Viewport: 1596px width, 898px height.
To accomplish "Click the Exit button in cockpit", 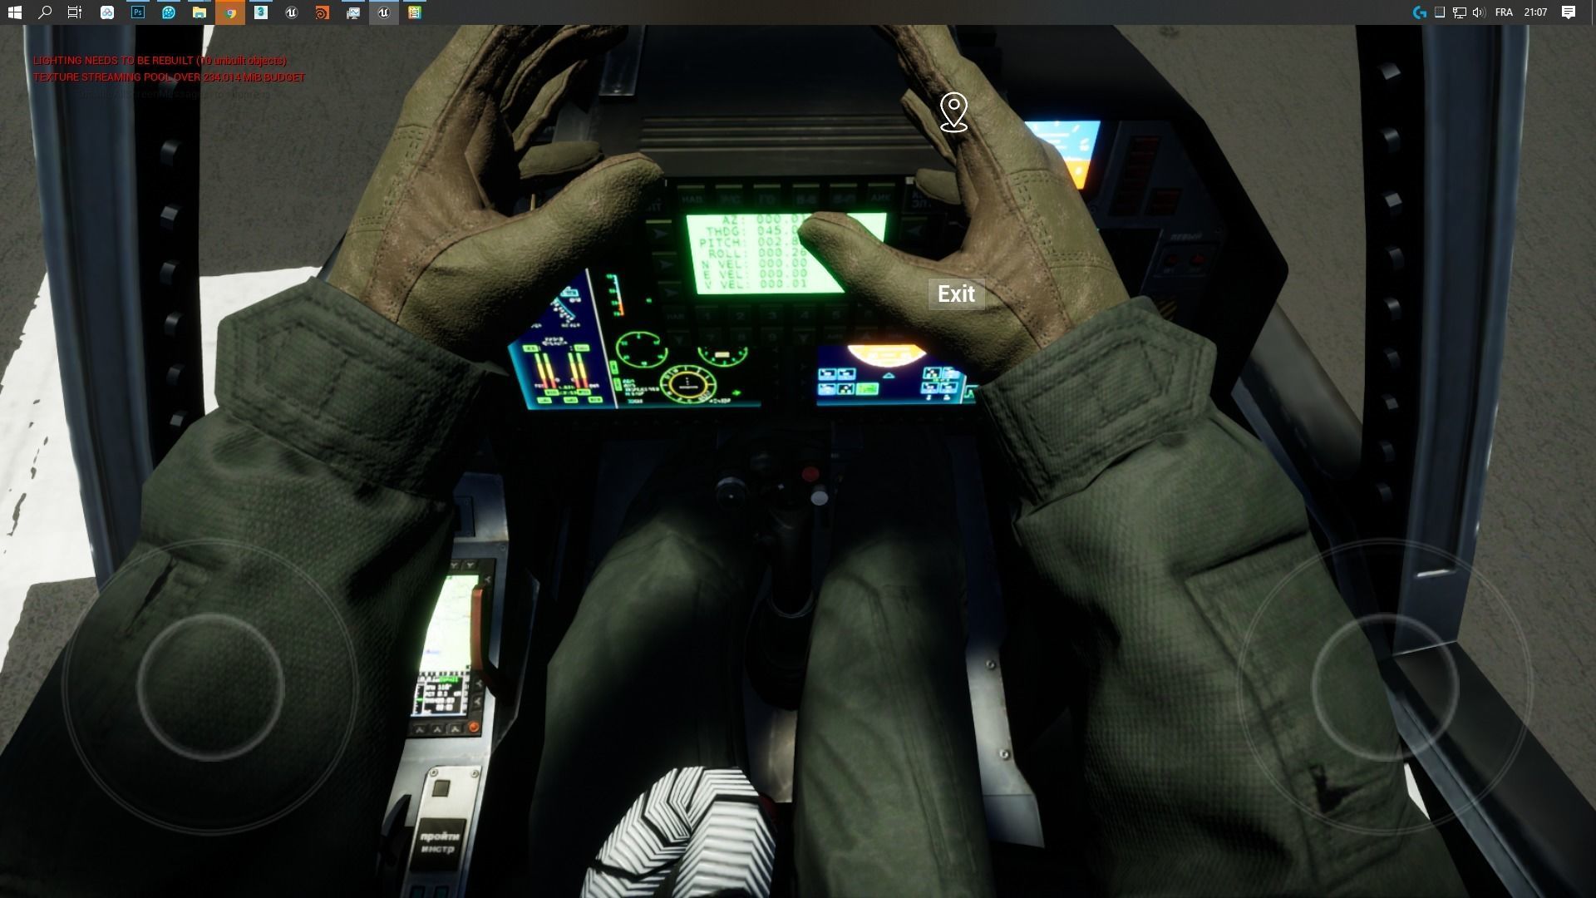I will (x=956, y=294).
